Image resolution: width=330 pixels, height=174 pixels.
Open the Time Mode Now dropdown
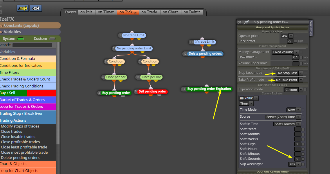click(x=293, y=110)
